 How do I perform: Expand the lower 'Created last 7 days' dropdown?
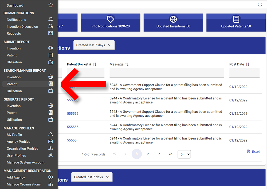92,177
